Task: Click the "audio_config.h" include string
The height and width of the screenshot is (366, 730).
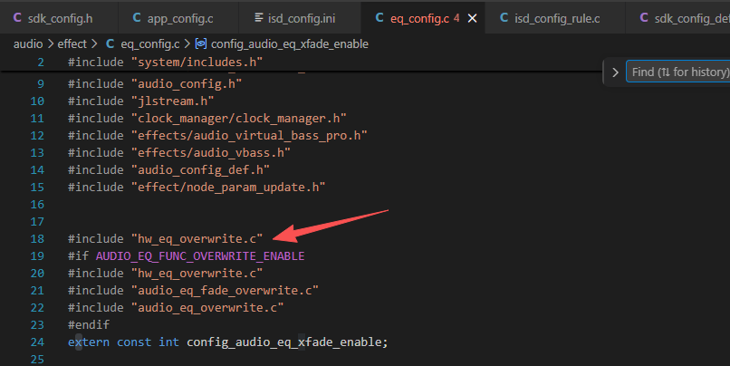Action: tap(187, 84)
